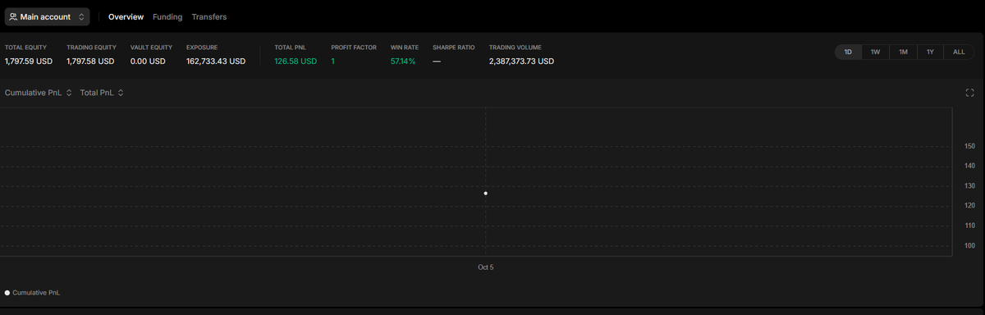Viewport: 985px width, 315px height.
Task: Go to the Transfers tab
Action: pos(209,16)
